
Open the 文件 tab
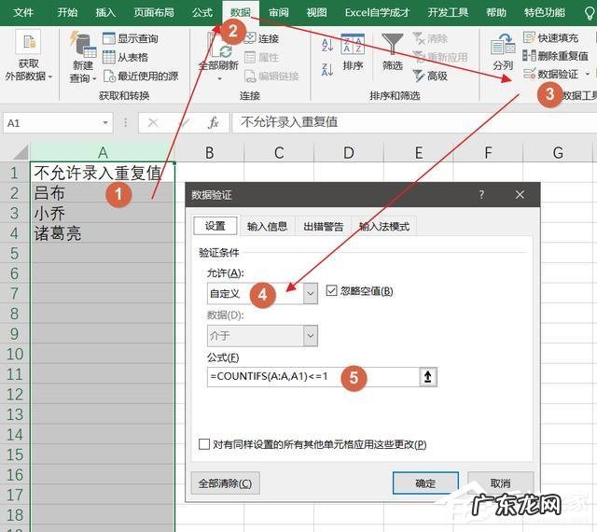[23, 12]
